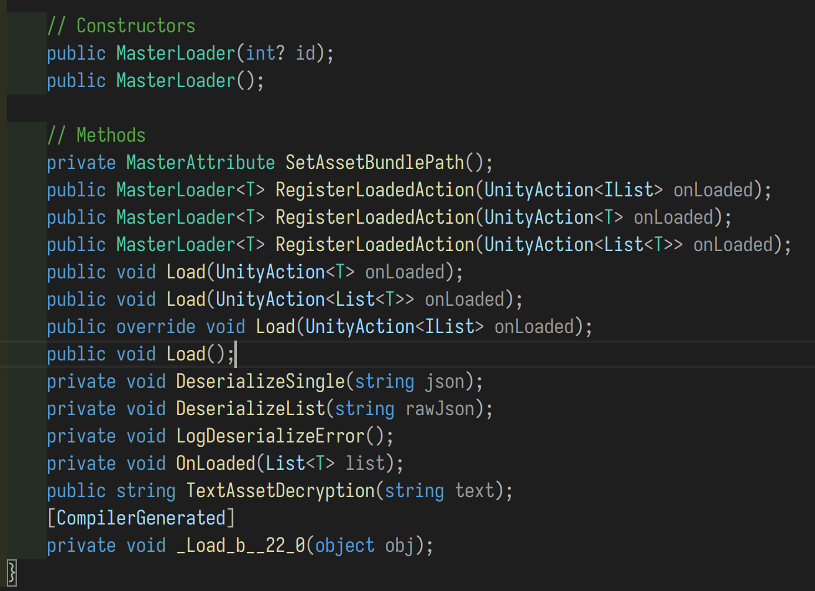Click SetAssetBundlePath method name
The height and width of the screenshot is (591, 815).
pyautogui.click(x=375, y=163)
